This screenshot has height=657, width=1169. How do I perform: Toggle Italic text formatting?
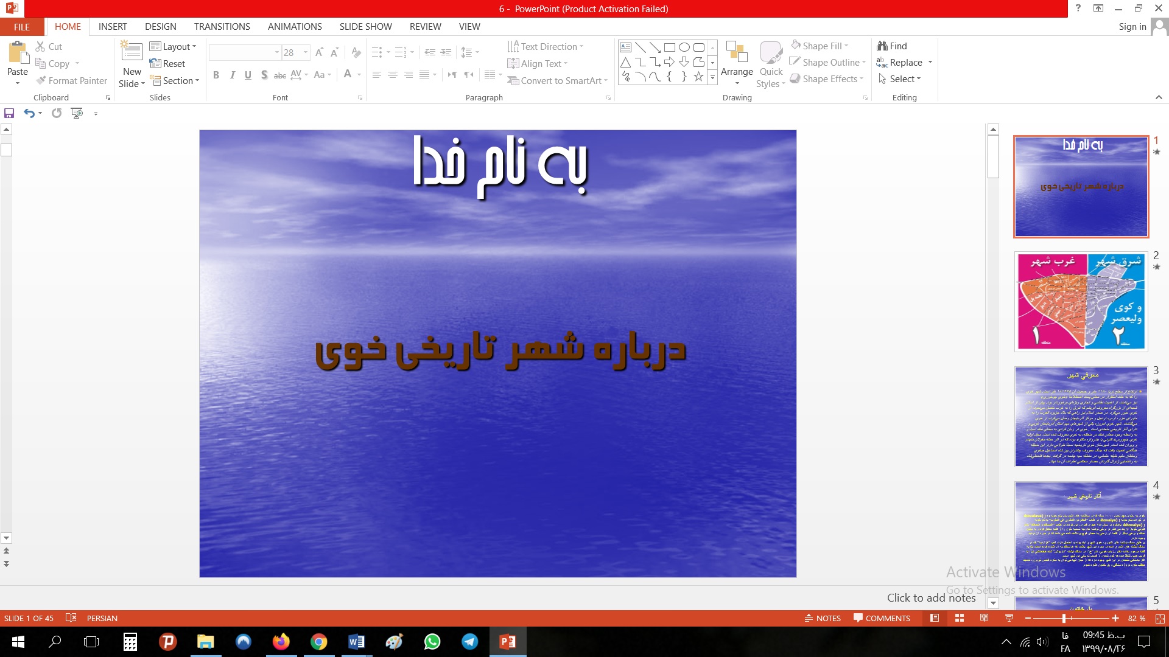232,75
